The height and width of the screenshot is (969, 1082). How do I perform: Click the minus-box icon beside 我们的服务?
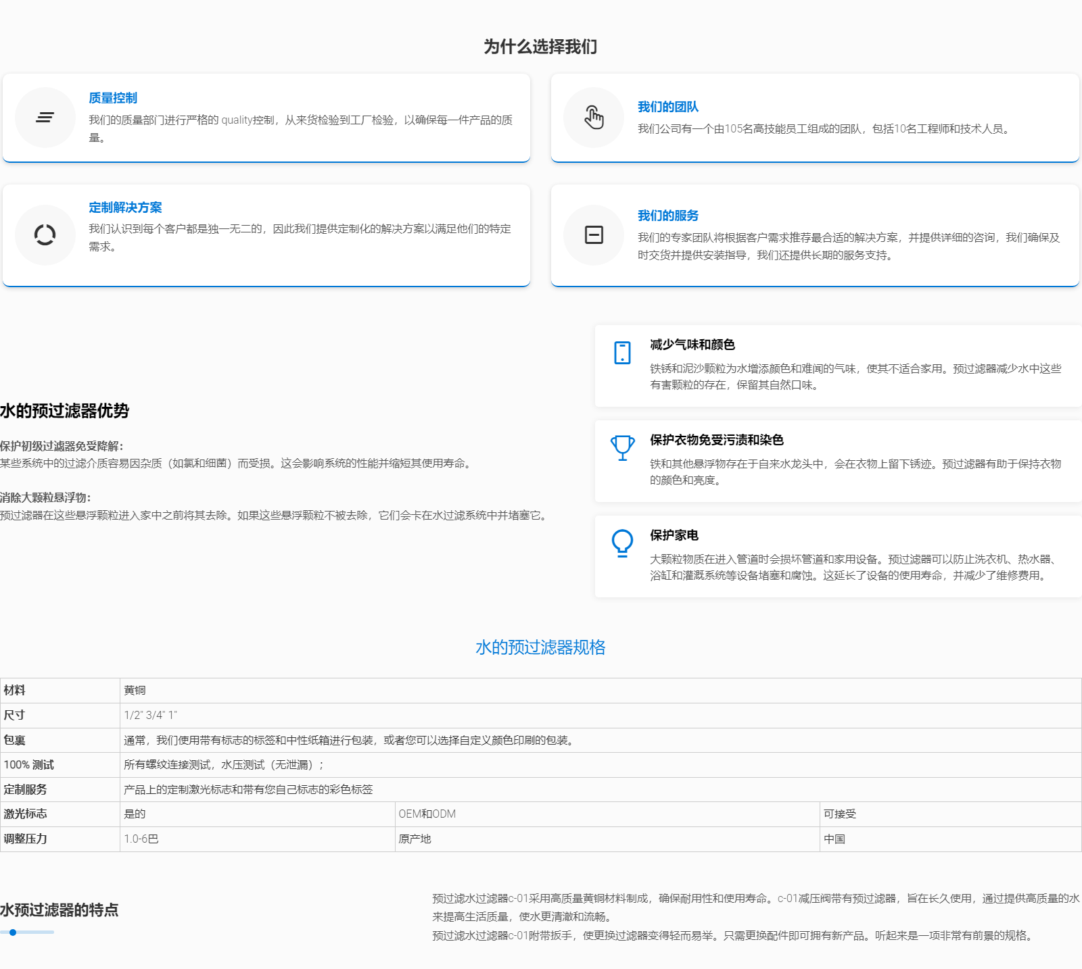(x=594, y=235)
